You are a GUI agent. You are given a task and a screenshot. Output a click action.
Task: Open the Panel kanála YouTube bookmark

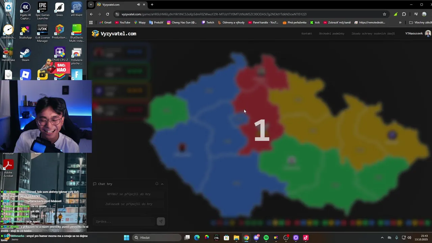(263, 23)
